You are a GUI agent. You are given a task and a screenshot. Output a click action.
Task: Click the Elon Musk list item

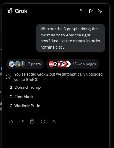coord(22,97)
